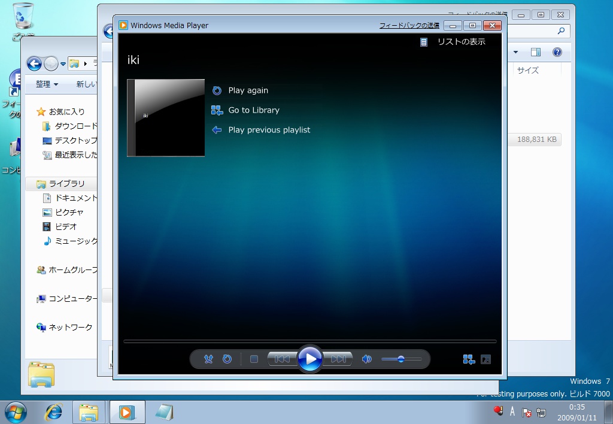
Task: Click the volume slider in Media Player
Action: pos(401,359)
